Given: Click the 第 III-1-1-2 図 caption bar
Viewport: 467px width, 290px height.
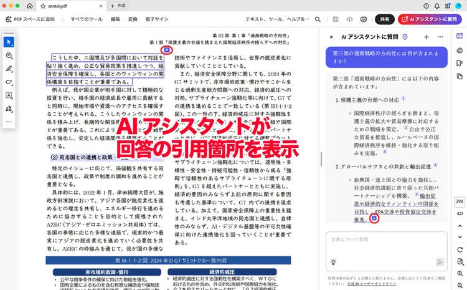Looking at the screenshot, I should click(168, 261).
